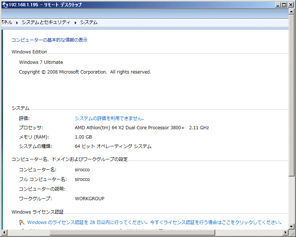Click truncated ネル control panel breadcrumb
This screenshot has width=296, height=237.
coord(7,22)
